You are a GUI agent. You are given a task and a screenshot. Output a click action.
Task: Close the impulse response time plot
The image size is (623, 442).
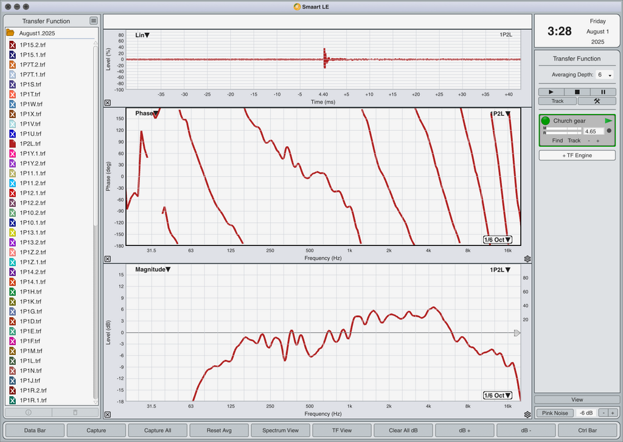pyautogui.click(x=108, y=102)
